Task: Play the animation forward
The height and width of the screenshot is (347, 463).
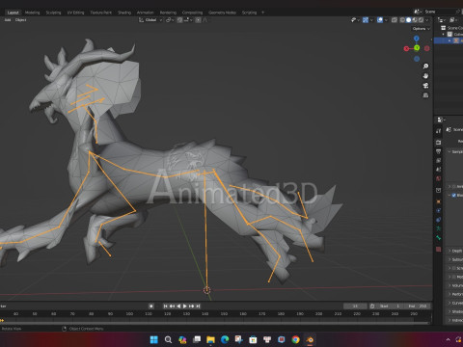Action: click(x=185, y=307)
